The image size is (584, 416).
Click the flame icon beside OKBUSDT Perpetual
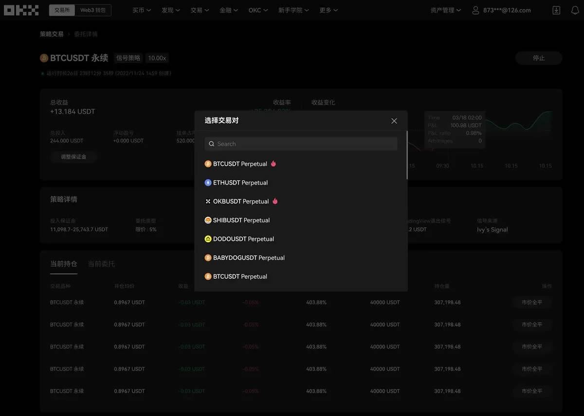[x=275, y=201]
